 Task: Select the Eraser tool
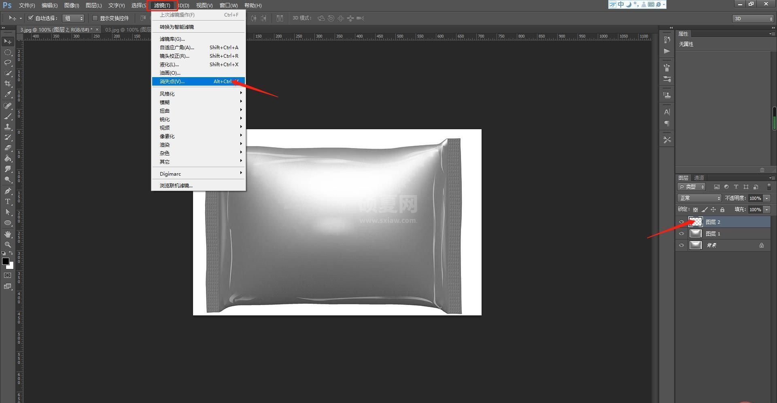click(x=8, y=148)
